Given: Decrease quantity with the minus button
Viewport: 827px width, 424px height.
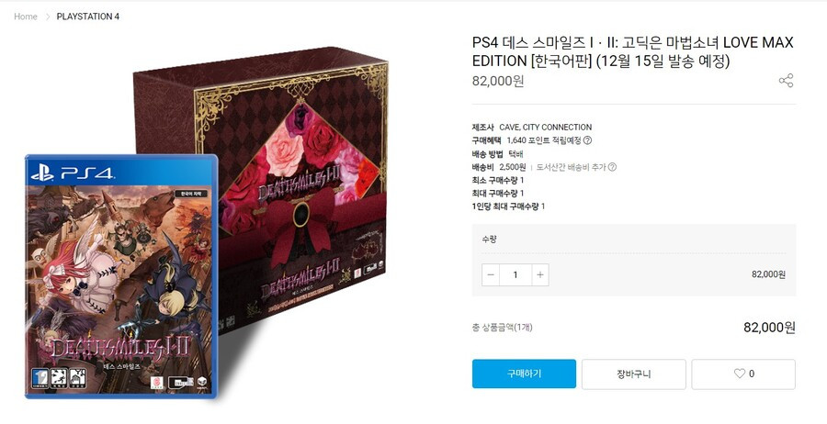Looking at the screenshot, I should [x=491, y=275].
